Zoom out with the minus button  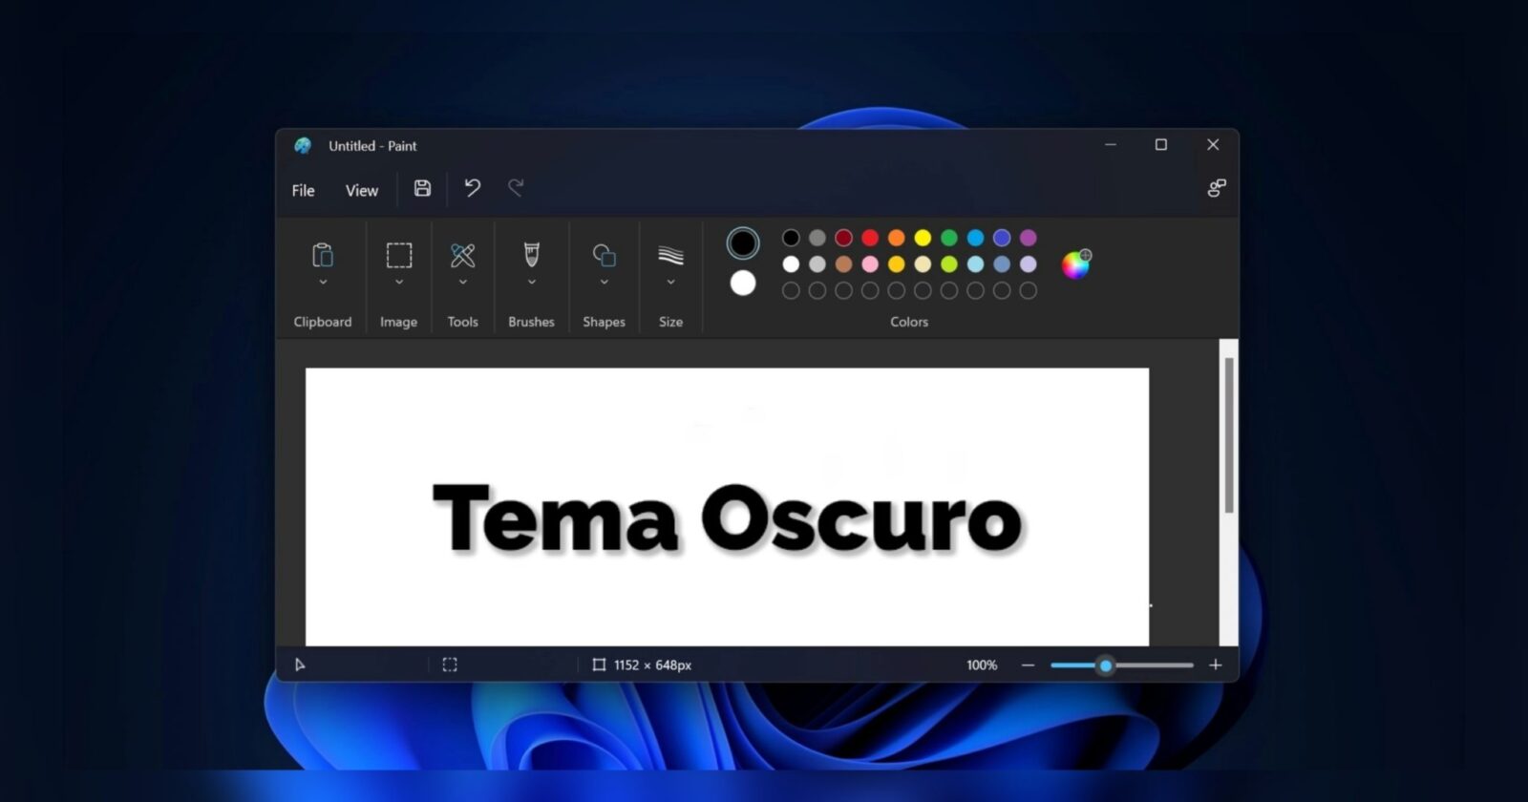click(x=1028, y=665)
